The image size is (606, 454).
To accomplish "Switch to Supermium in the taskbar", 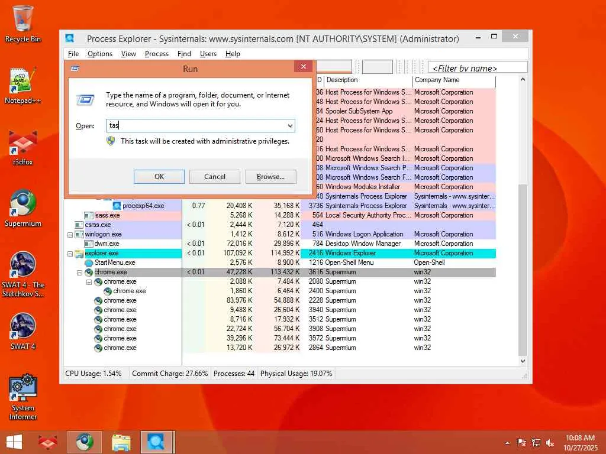I will click(85, 442).
